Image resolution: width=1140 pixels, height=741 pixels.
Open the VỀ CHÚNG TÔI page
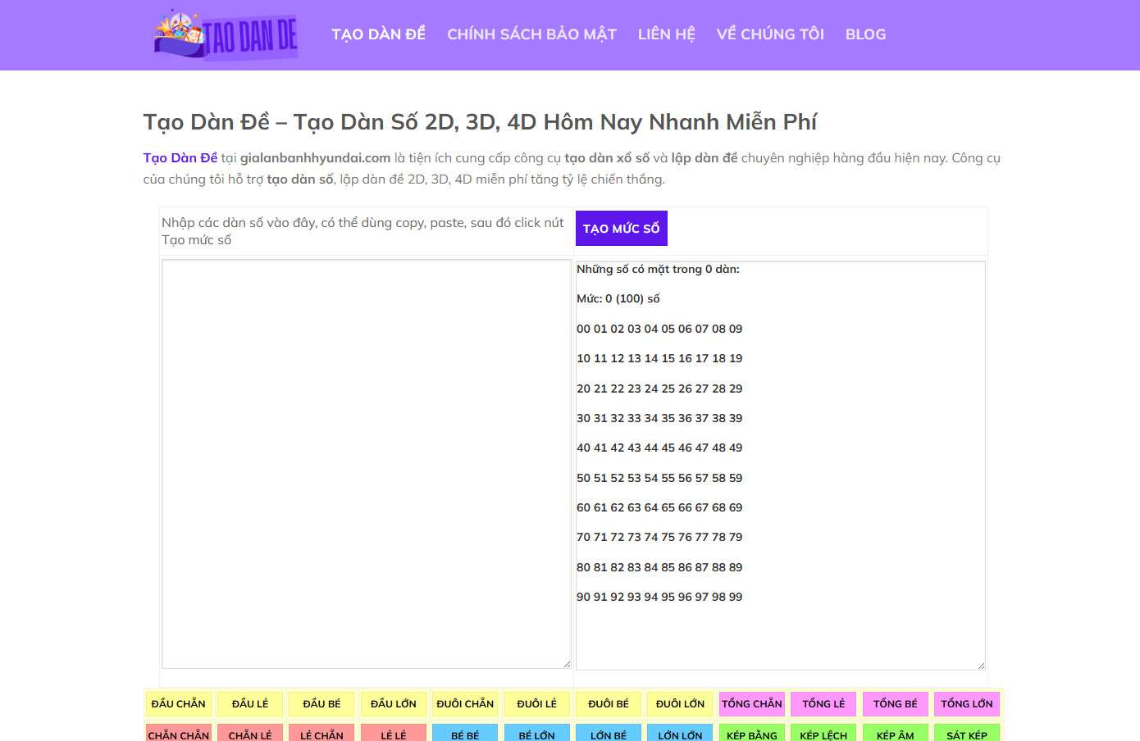point(769,34)
